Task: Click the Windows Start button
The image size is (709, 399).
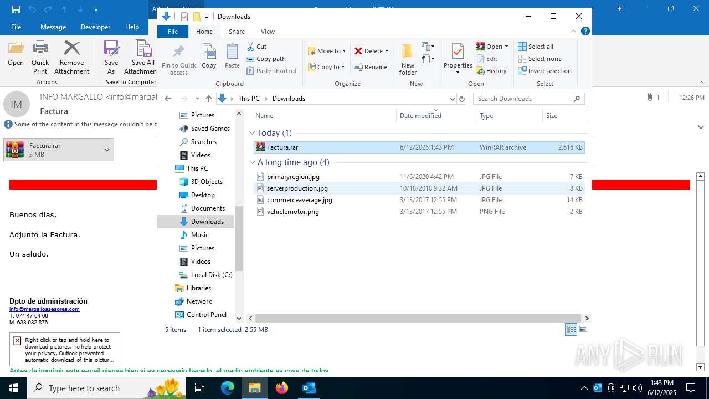Action: 13,388
